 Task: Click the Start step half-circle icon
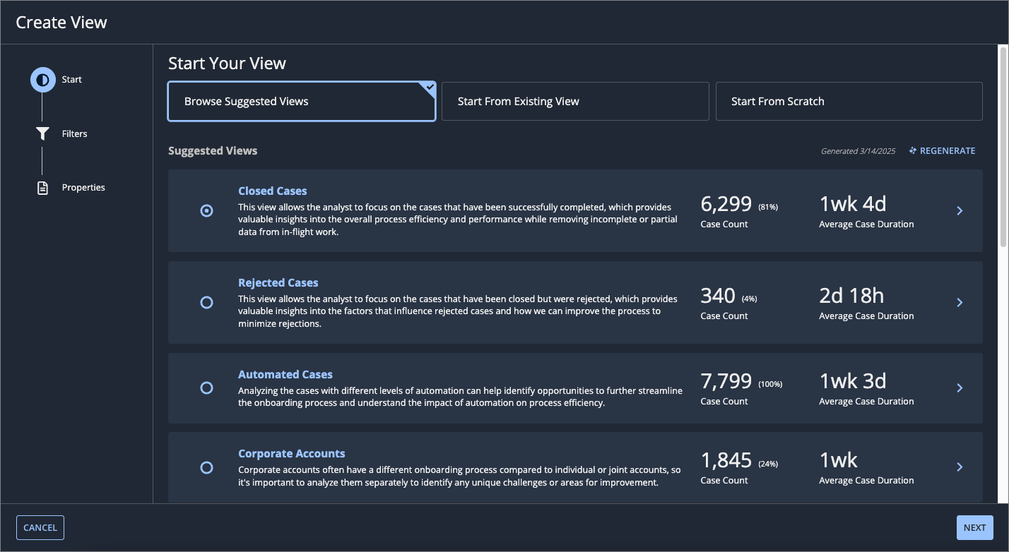(42, 80)
